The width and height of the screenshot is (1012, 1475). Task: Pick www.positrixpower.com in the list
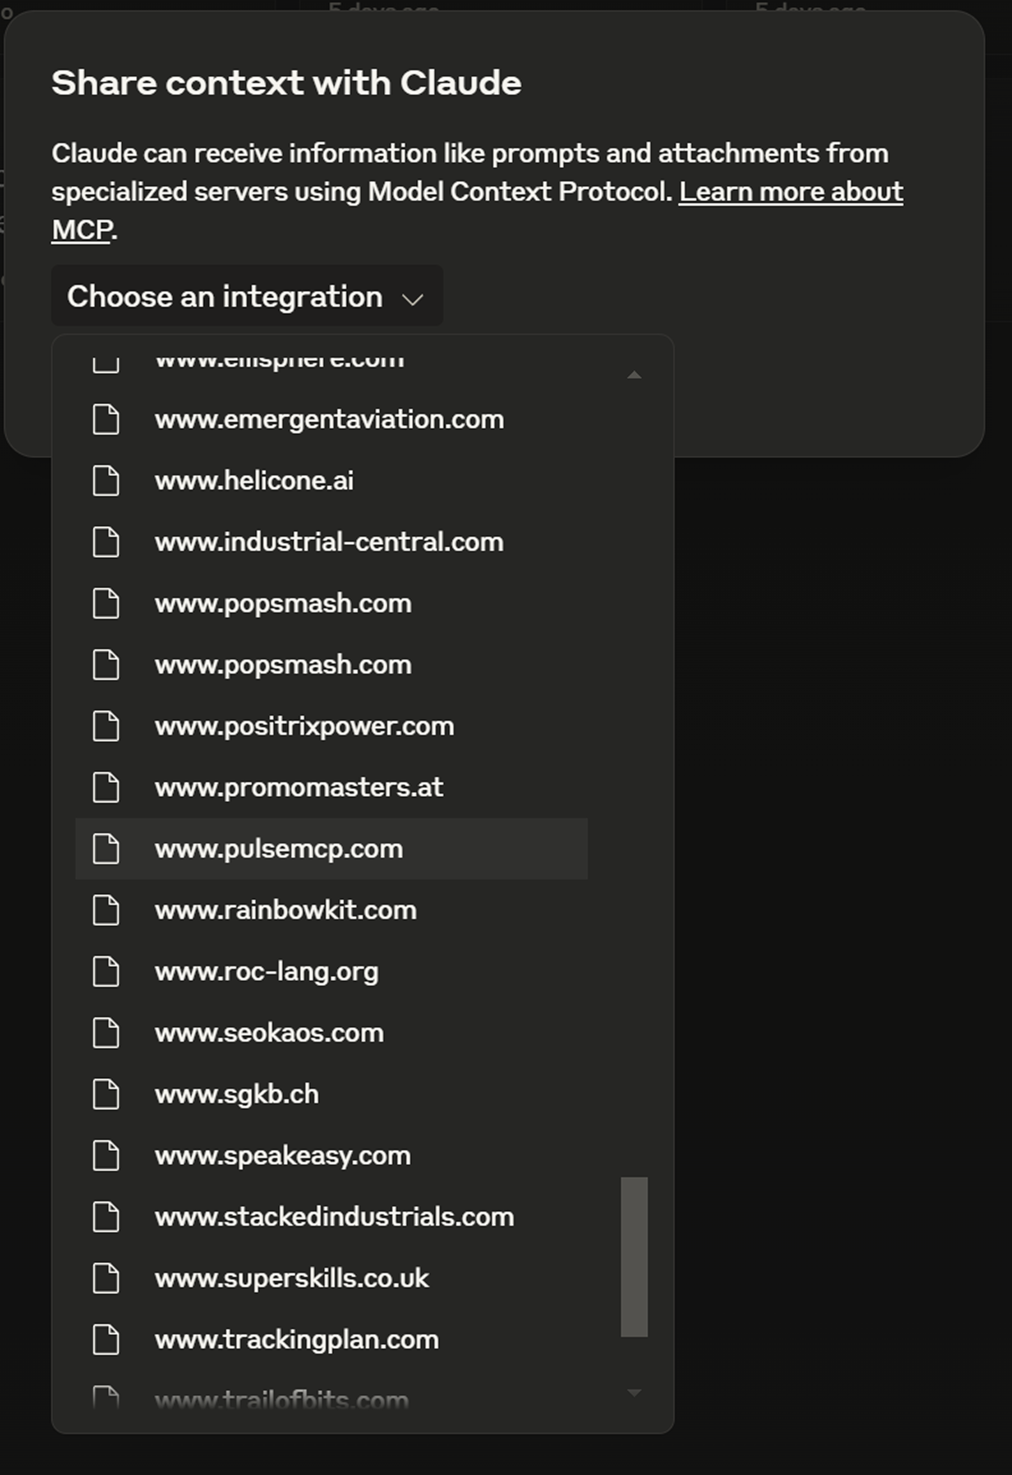pyautogui.click(x=331, y=727)
